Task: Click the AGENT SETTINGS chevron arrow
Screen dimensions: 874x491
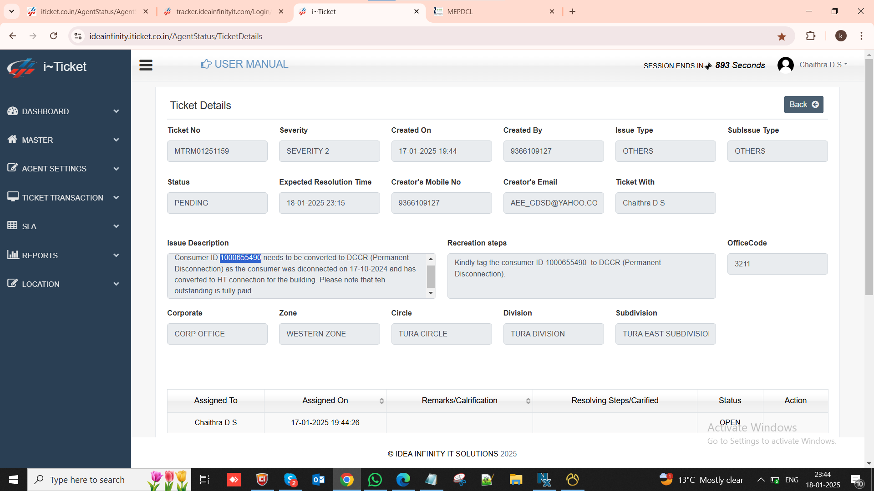Action: 116,169
